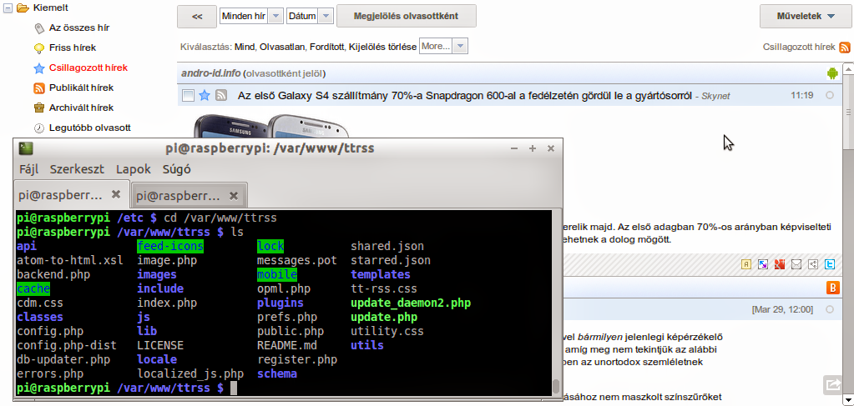Tick the checkbox for the Galaxy S4 article
This screenshot has height=406, width=854.
tap(188, 96)
